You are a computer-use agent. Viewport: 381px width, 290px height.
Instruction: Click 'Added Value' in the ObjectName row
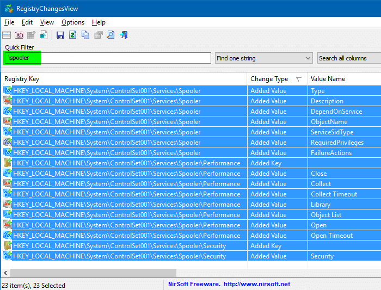coord(268,122)
